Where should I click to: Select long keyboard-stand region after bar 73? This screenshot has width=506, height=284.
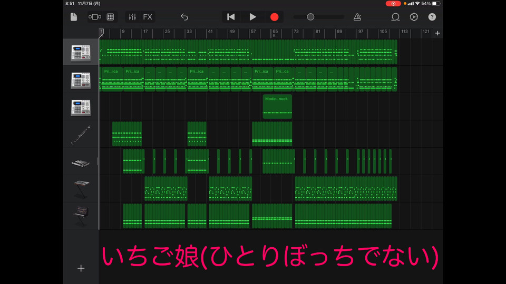(346, 189)
